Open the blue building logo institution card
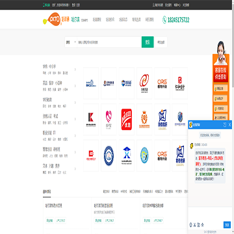 [91, 83]
